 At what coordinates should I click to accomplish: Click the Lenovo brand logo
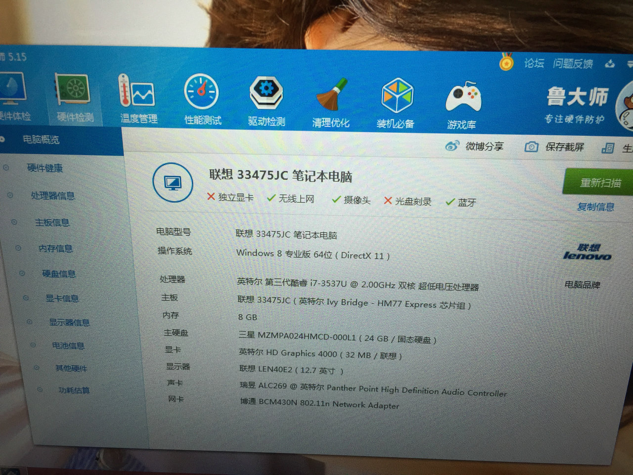click(x=587, y=252)
